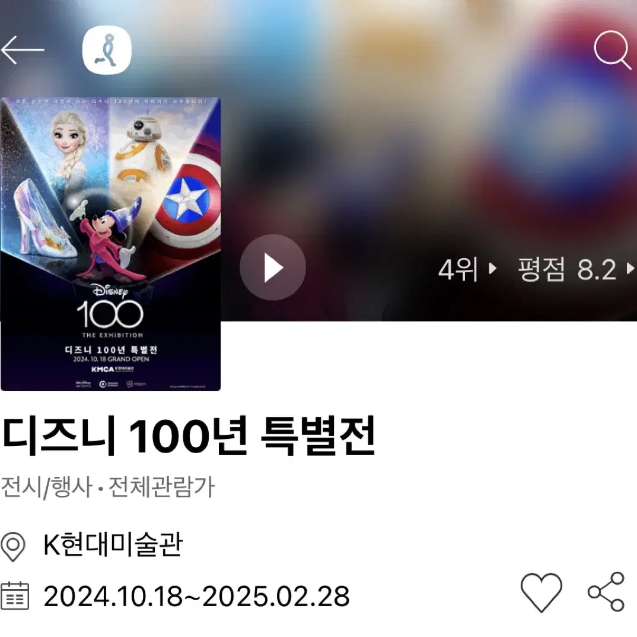Open the 평점 8.2 rating reviews
Screen dimensions: 637x637
(567, 269)
